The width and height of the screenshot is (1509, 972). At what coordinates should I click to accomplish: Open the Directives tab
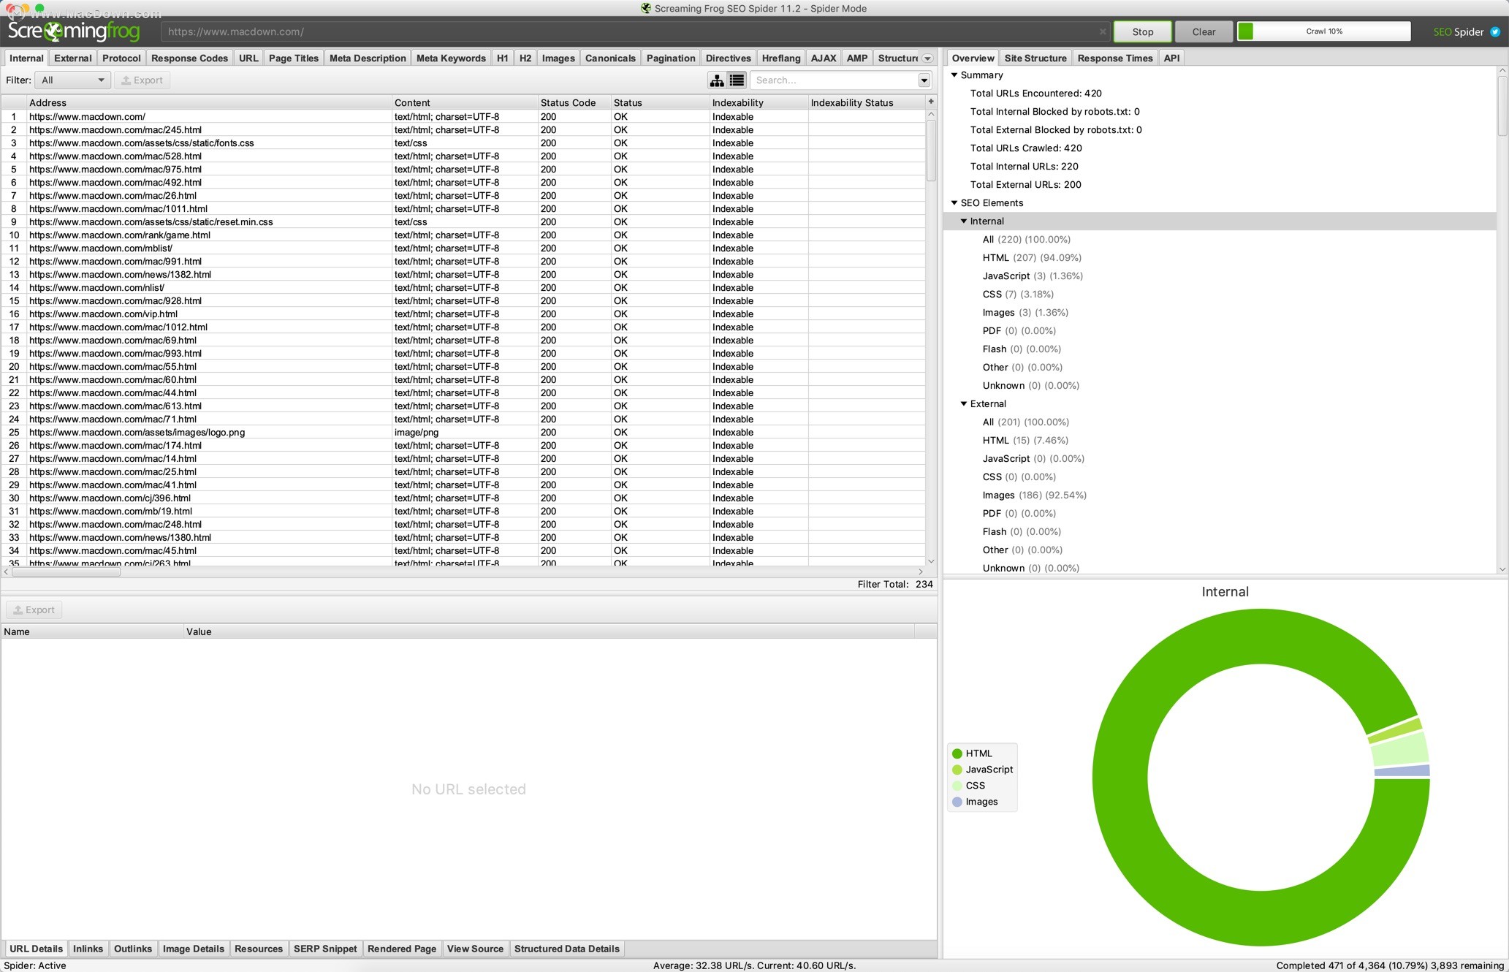coord(728,58)
